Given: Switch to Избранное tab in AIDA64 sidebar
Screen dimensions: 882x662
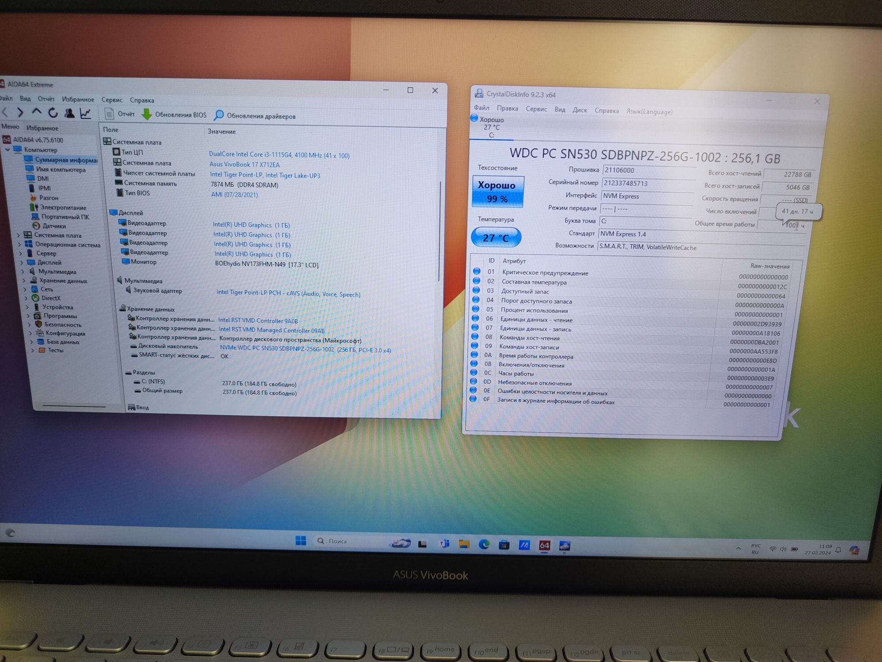Looking at the screenshot, I should click(42, 128).
